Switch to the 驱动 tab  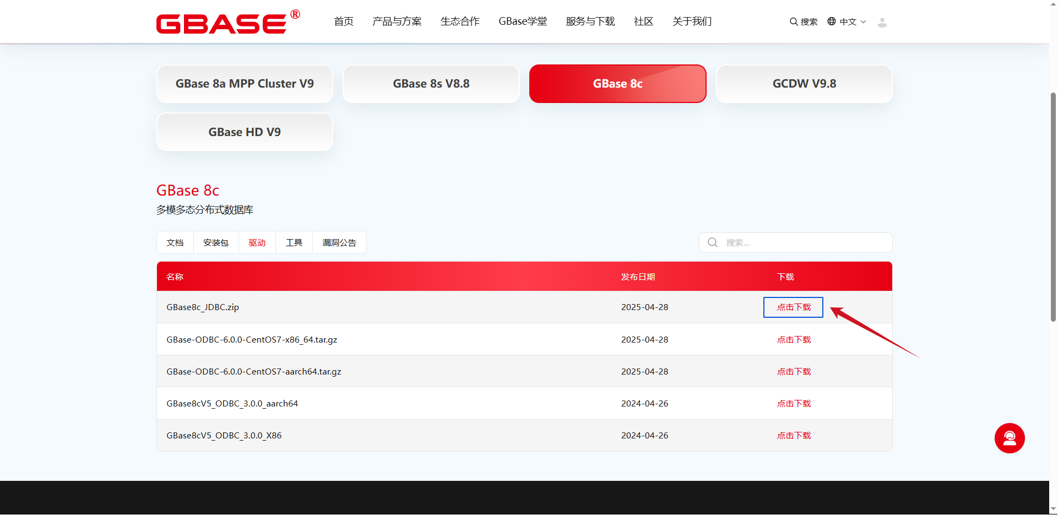tap(257, 243)
